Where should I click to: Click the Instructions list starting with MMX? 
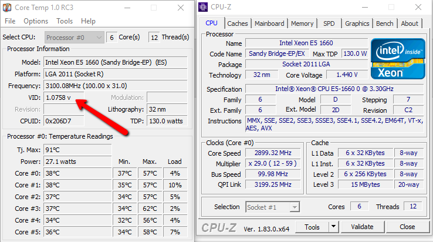334,124
